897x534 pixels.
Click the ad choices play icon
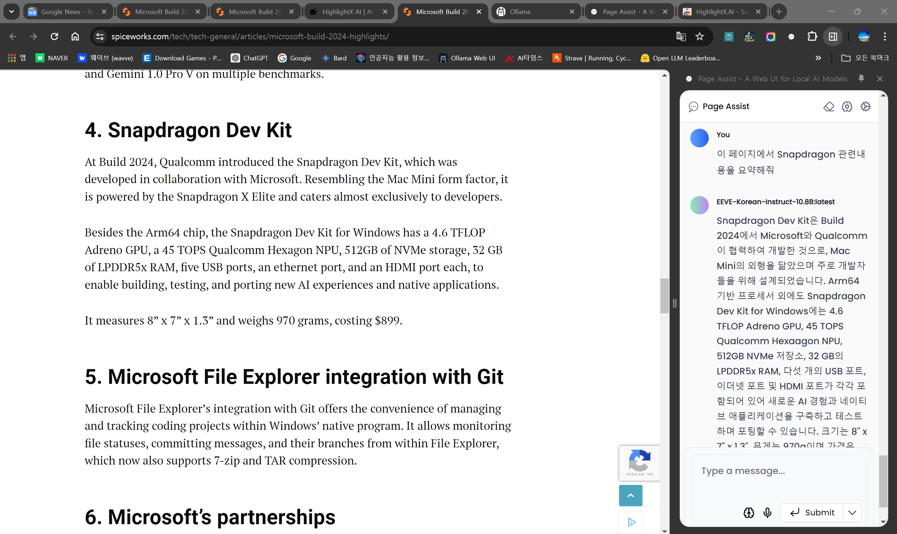click(631, 522)
